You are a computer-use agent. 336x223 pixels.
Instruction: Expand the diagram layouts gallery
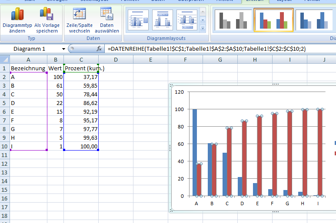click(x=203, y=29)
